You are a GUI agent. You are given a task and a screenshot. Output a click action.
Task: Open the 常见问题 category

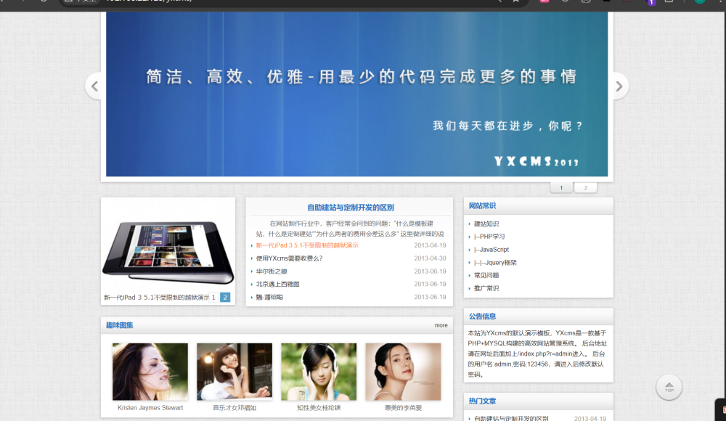486,276
